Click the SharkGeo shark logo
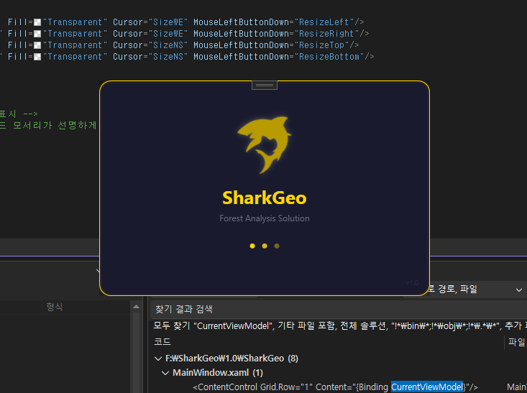 click(x=265, y=145)
